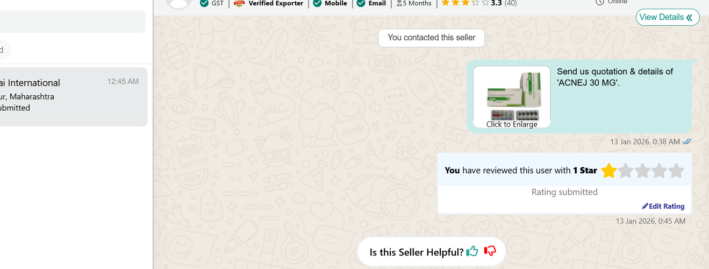The width and height of the screenshot is (709, 269).
Task: Click the double-tick read receipt icon
Action: (x=687, y=141)
